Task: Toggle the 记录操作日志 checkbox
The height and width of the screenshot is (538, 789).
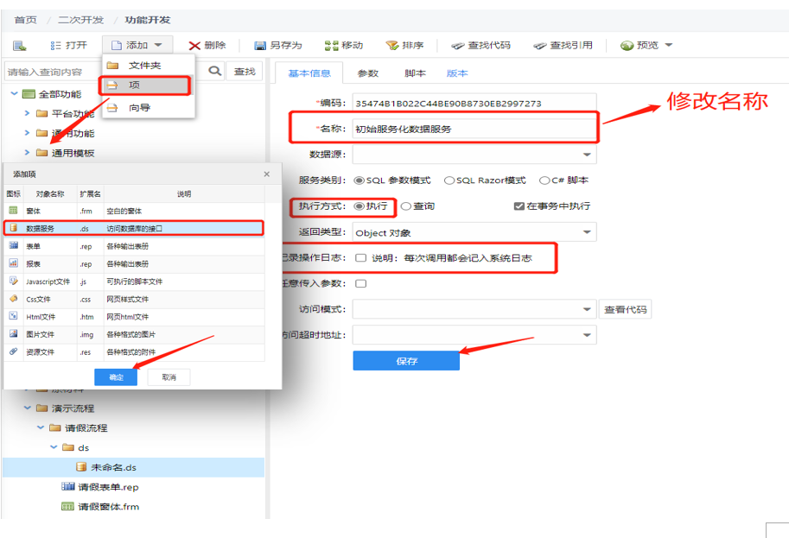Action: pos(360,258)
